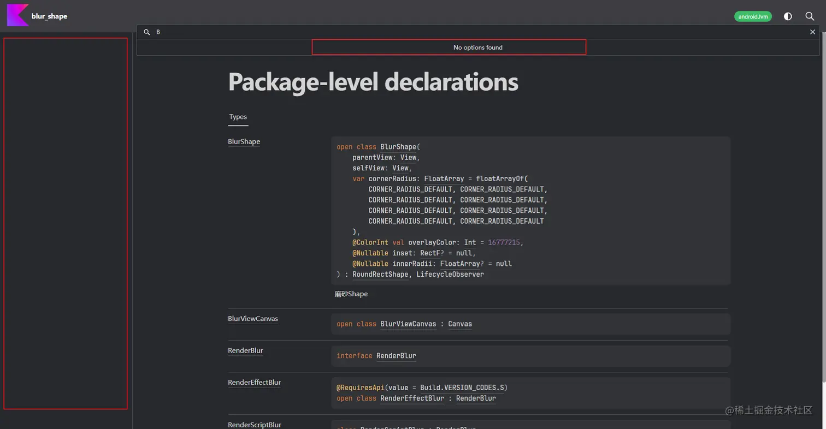This screenshot has width=826, height=429.
Task: Click the Canvas supertype in the BlurViewCanvas signature
Action: [460, 324]
